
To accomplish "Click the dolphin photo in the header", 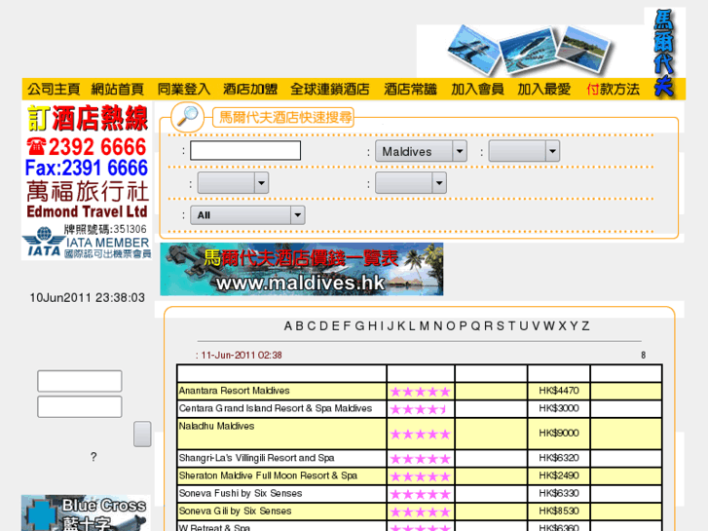I will point(473,50).
